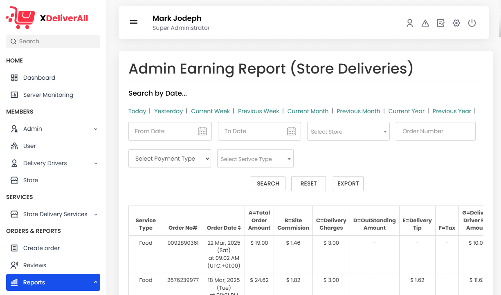Click the Server Monitoring chart icon
Image resolution: width=501 pixels, height=295 pixels.
click(14, 95)
